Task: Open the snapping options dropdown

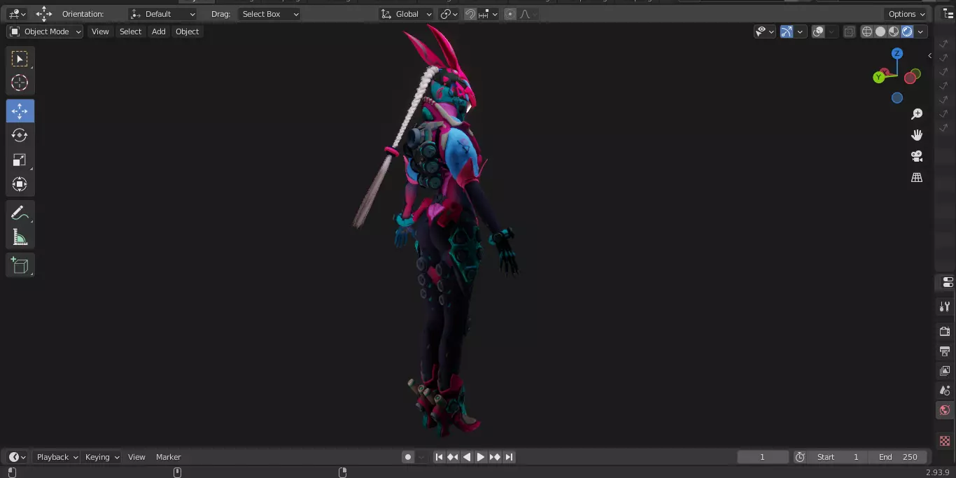Action: click(x=488, y=14)
